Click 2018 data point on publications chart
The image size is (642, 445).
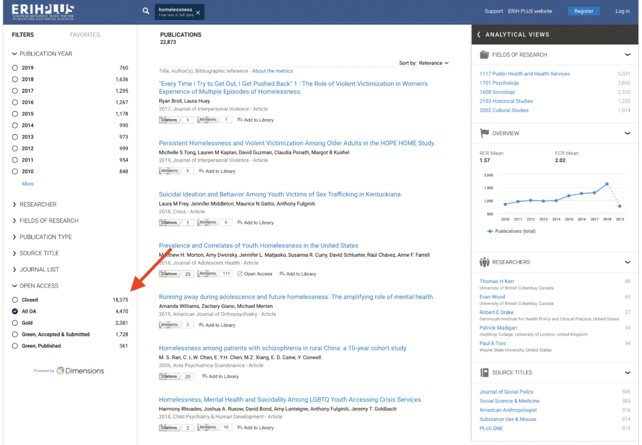(x=607, y=184)
